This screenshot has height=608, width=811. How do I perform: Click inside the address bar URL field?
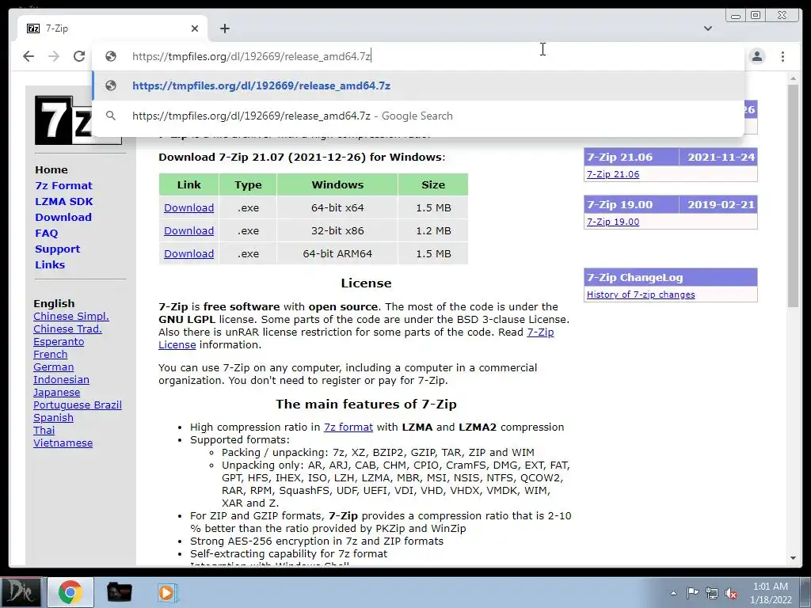418,56
